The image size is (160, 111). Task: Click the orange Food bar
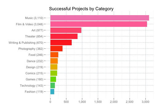pyautogui.click(x=54, y=55)
